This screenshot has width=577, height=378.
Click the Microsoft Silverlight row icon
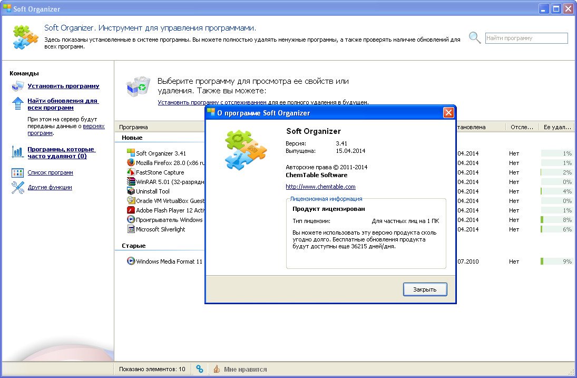[x=131, y=229]
